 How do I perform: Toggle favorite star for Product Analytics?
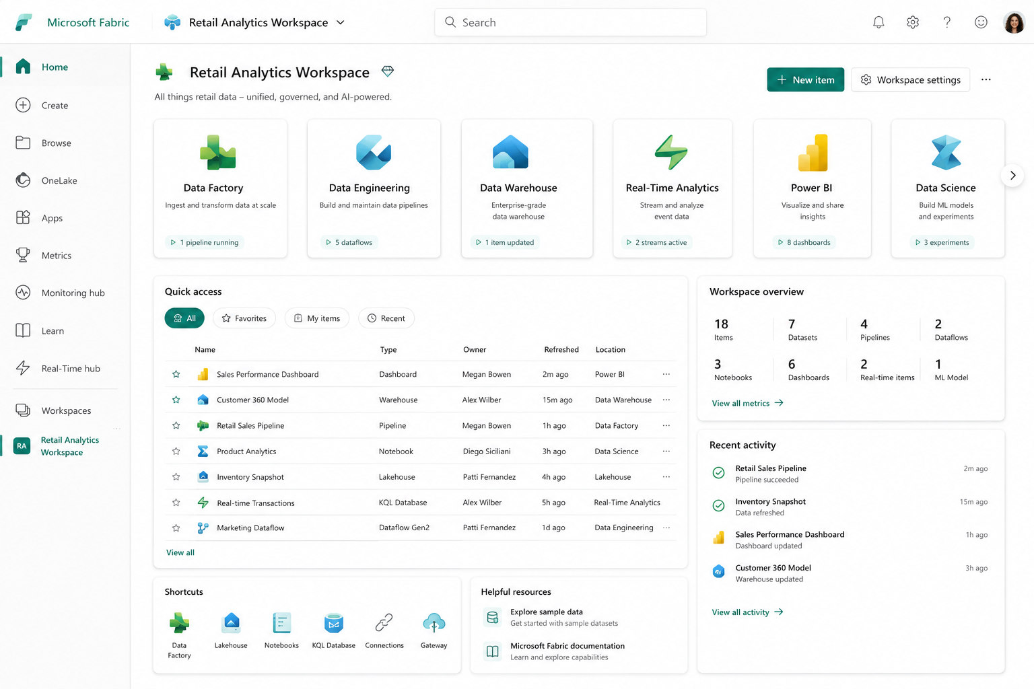[176, 451]
